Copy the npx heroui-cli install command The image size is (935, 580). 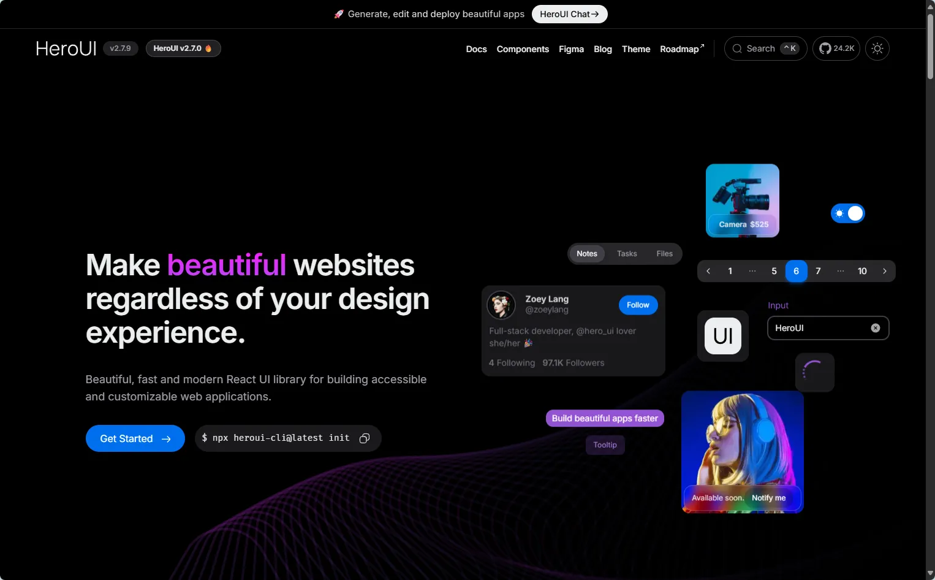[x=365, y=438]
